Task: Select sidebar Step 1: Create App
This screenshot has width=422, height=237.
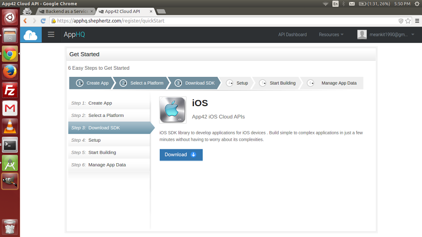Action: point(109,103)
